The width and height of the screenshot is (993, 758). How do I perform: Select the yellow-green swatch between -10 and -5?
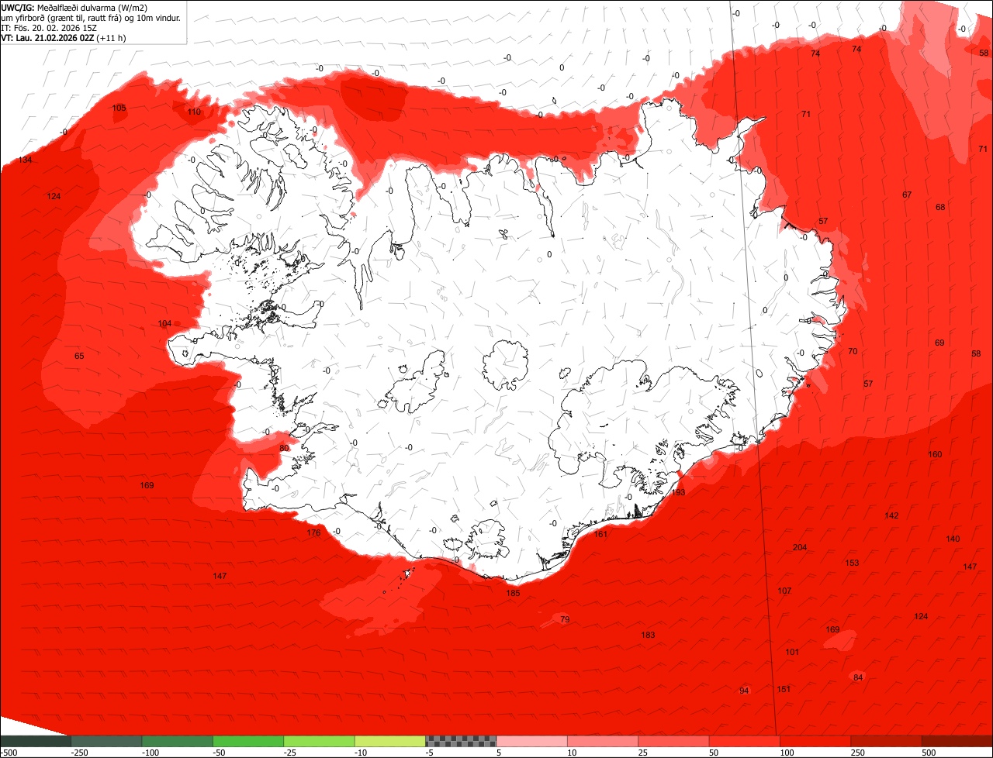[390, 741]
